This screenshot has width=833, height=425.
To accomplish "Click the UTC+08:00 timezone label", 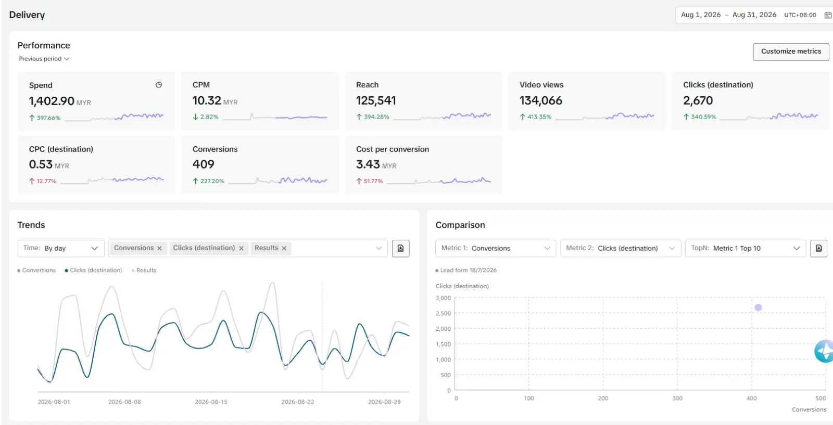I will click(800, 15).
